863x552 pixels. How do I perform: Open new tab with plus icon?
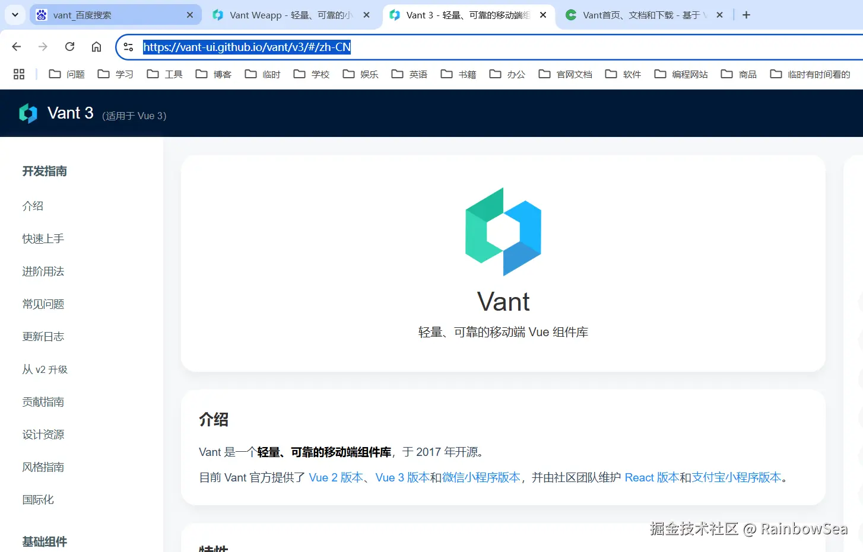747,15
